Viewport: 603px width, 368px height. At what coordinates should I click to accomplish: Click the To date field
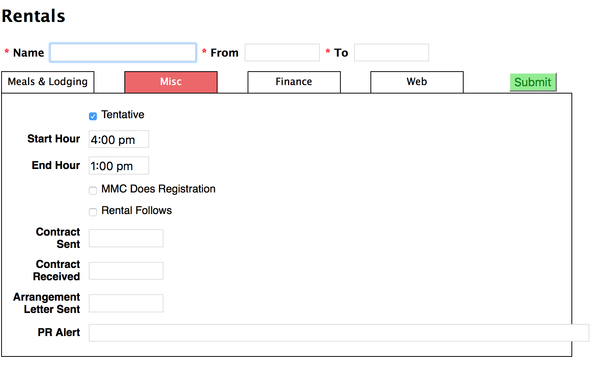click(x=391, y=53)
